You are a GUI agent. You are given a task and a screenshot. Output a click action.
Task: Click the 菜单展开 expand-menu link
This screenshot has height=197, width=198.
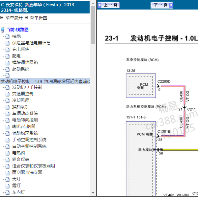(14, 18)
